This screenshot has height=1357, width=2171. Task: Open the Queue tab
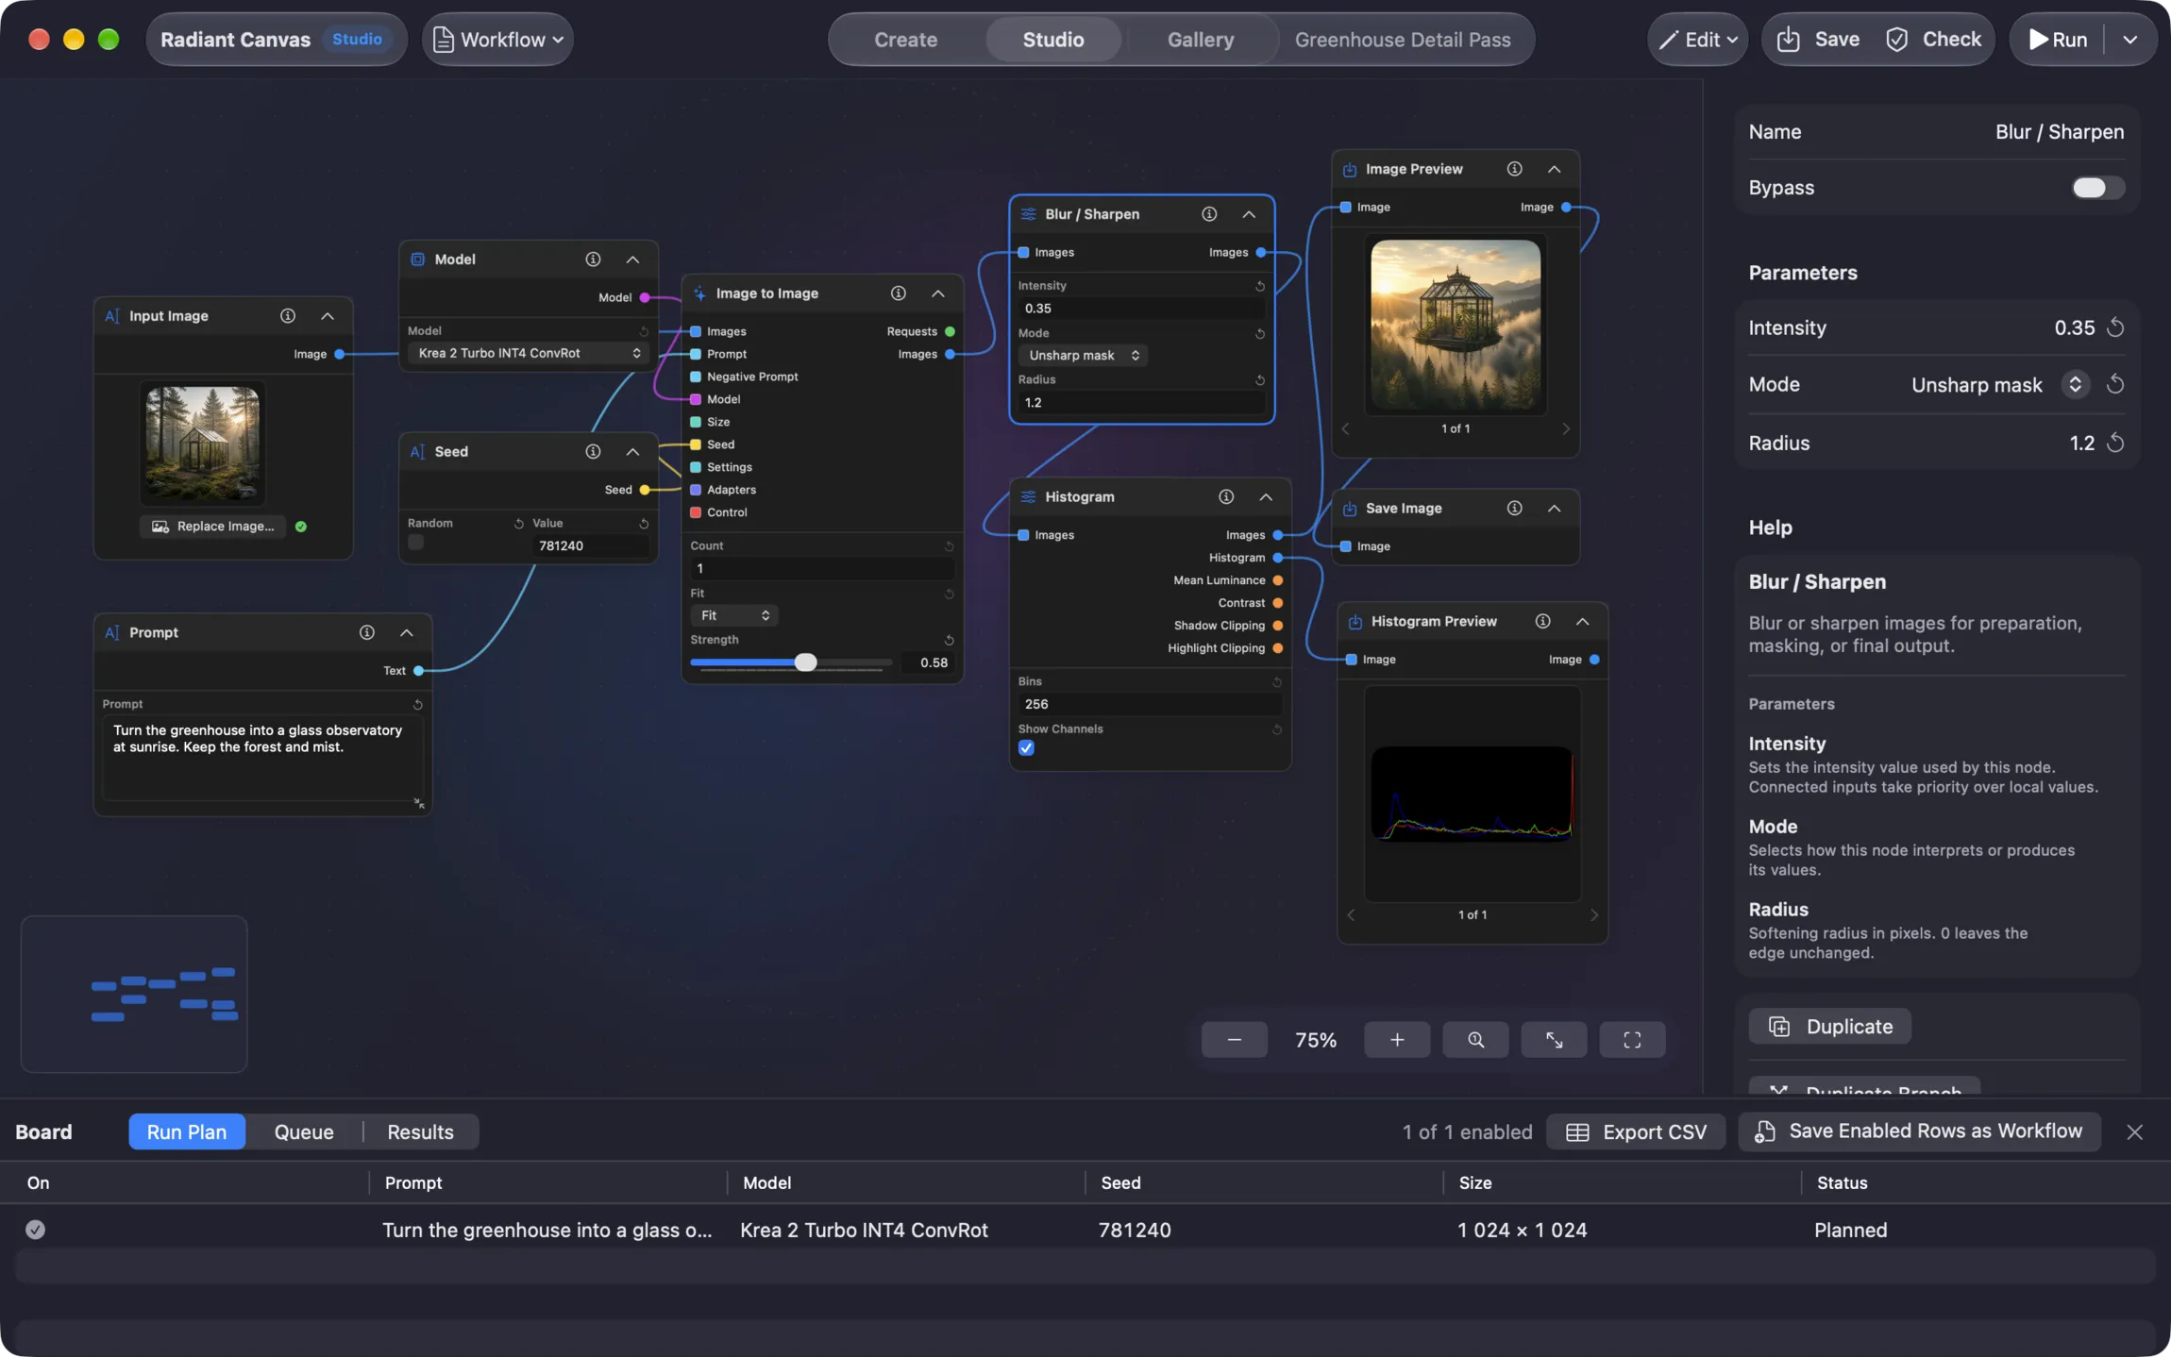click(x=304, y=1132)
